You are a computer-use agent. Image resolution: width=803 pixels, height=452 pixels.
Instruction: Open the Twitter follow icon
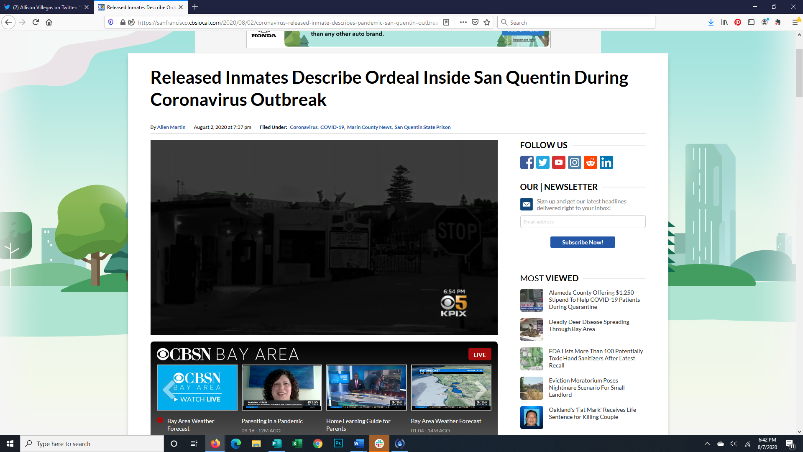click(x=542, y=162)
